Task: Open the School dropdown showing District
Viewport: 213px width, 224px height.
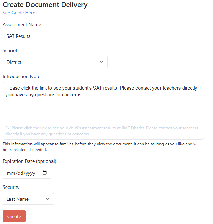Action: pyautogui.click(x=55, y=62)
